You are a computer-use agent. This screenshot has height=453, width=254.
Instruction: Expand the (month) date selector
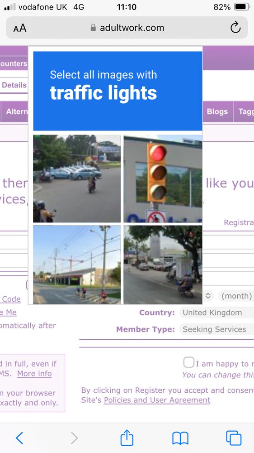coord(236,296)
